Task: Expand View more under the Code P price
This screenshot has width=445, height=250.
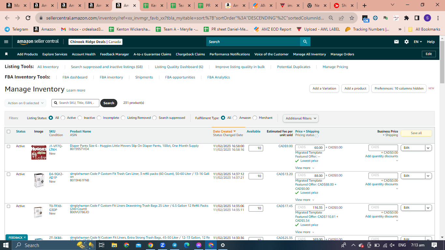Action: [305, 200]
